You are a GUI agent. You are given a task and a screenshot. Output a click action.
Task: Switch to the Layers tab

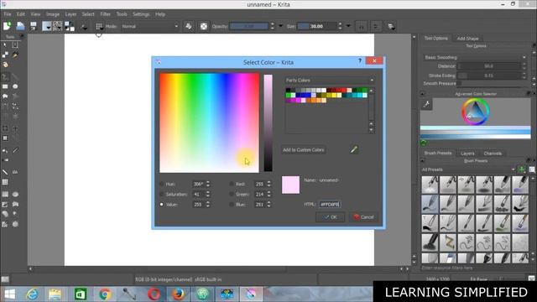[x=467, y=153]
